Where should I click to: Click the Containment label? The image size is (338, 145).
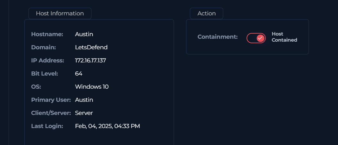click(x=217, y=37)
